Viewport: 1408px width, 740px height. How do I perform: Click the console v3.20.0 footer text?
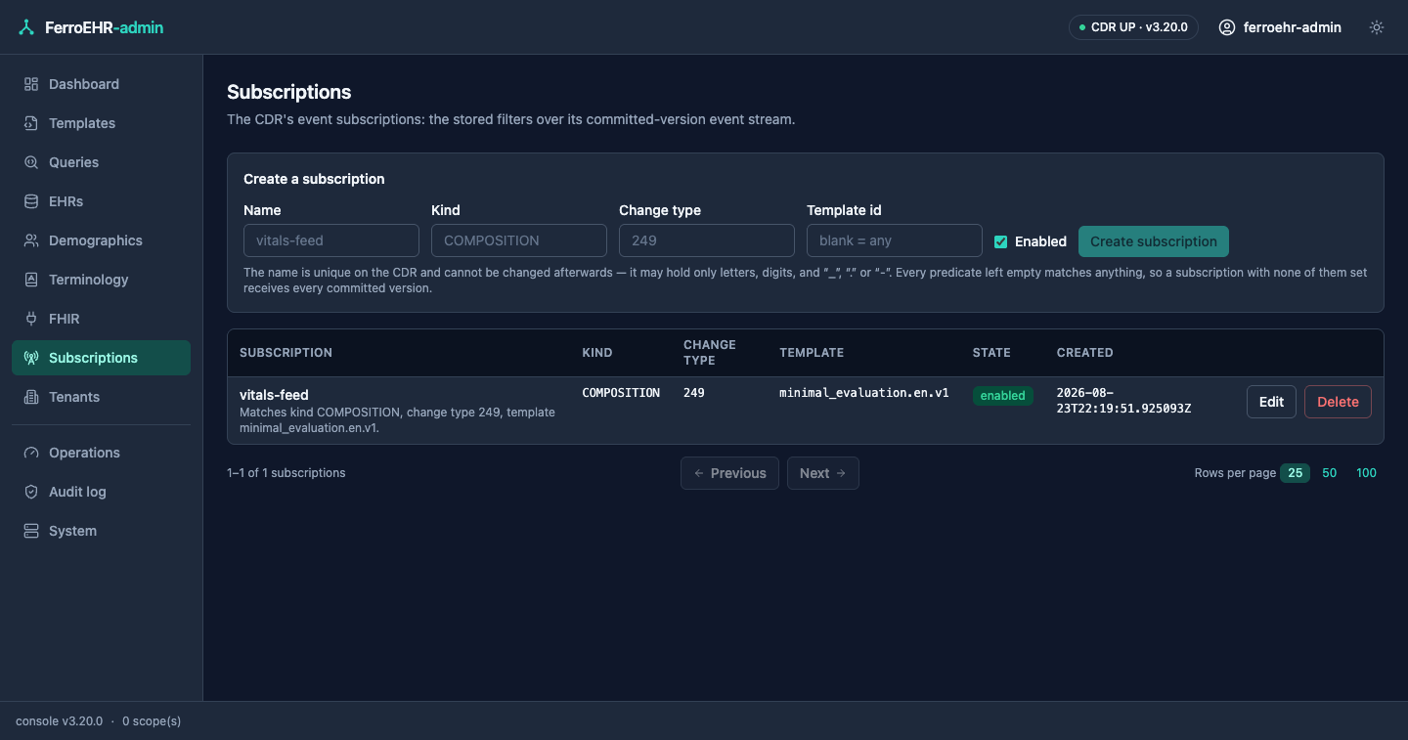point(59,721)
